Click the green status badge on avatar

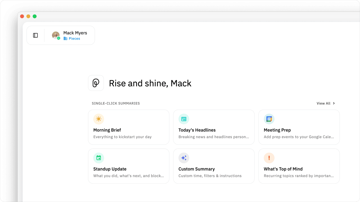click(58, 38)
